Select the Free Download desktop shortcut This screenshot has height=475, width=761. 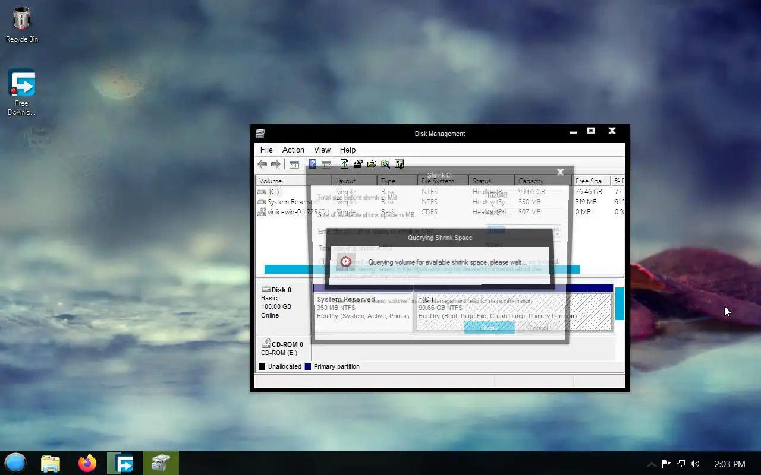(x=21, y=93)
